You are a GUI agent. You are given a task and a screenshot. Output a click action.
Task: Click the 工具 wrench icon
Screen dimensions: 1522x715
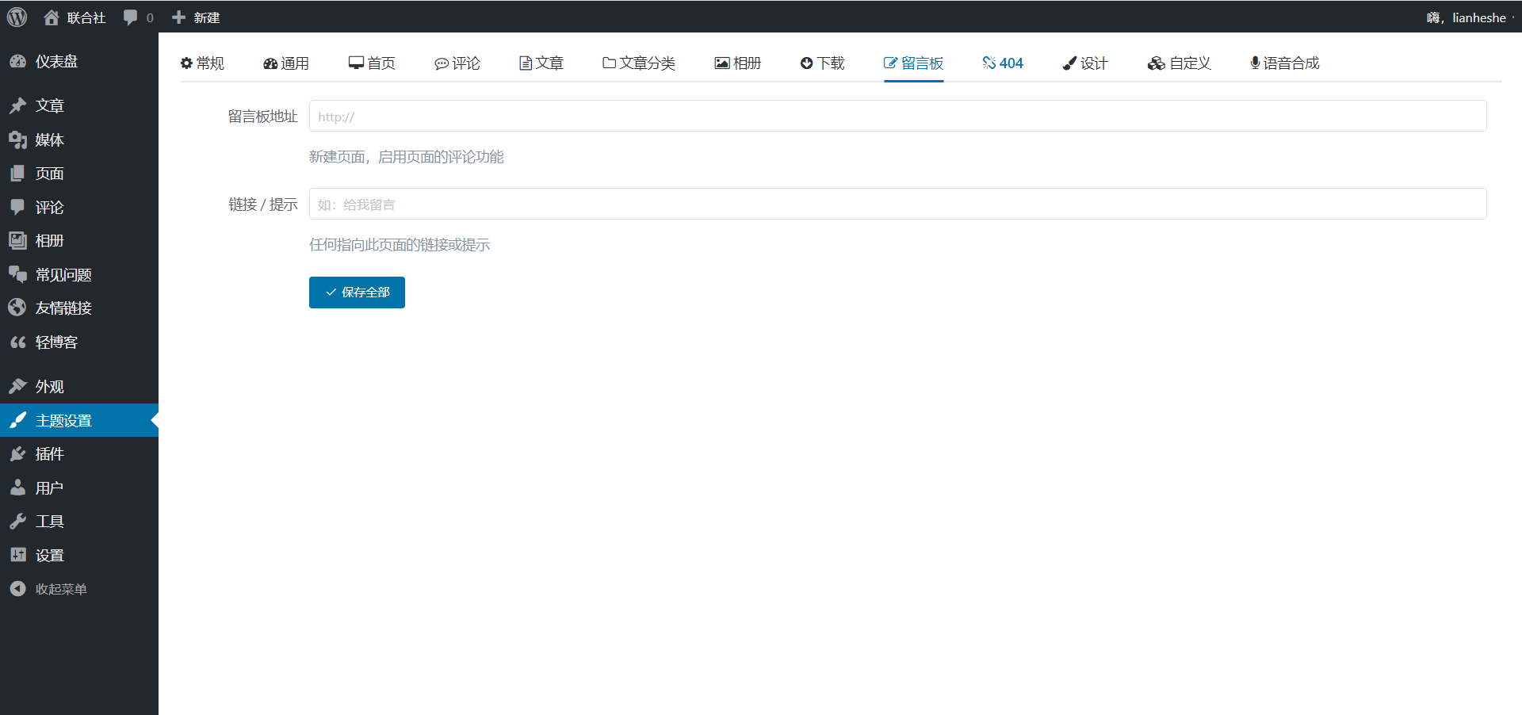17,521
